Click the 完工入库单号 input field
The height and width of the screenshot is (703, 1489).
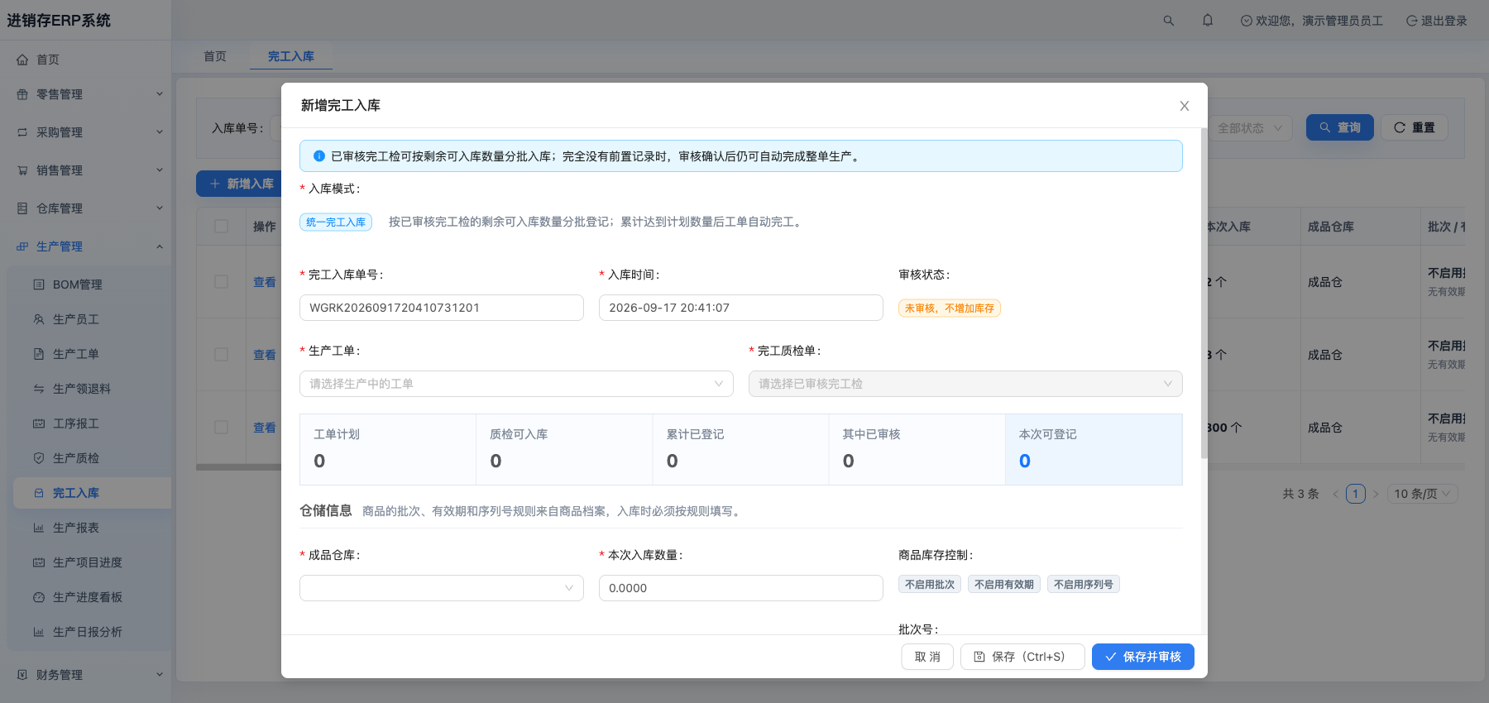pos(442,308)
